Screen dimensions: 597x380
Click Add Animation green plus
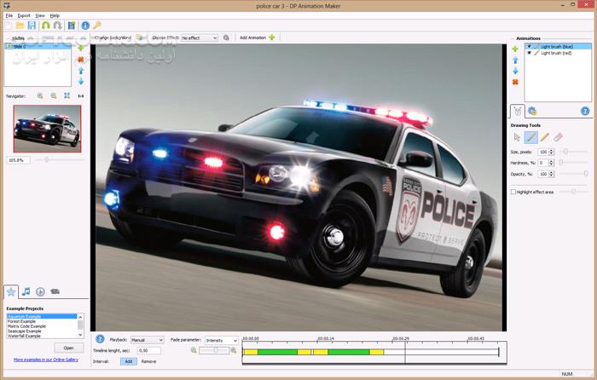click(272, 37)
